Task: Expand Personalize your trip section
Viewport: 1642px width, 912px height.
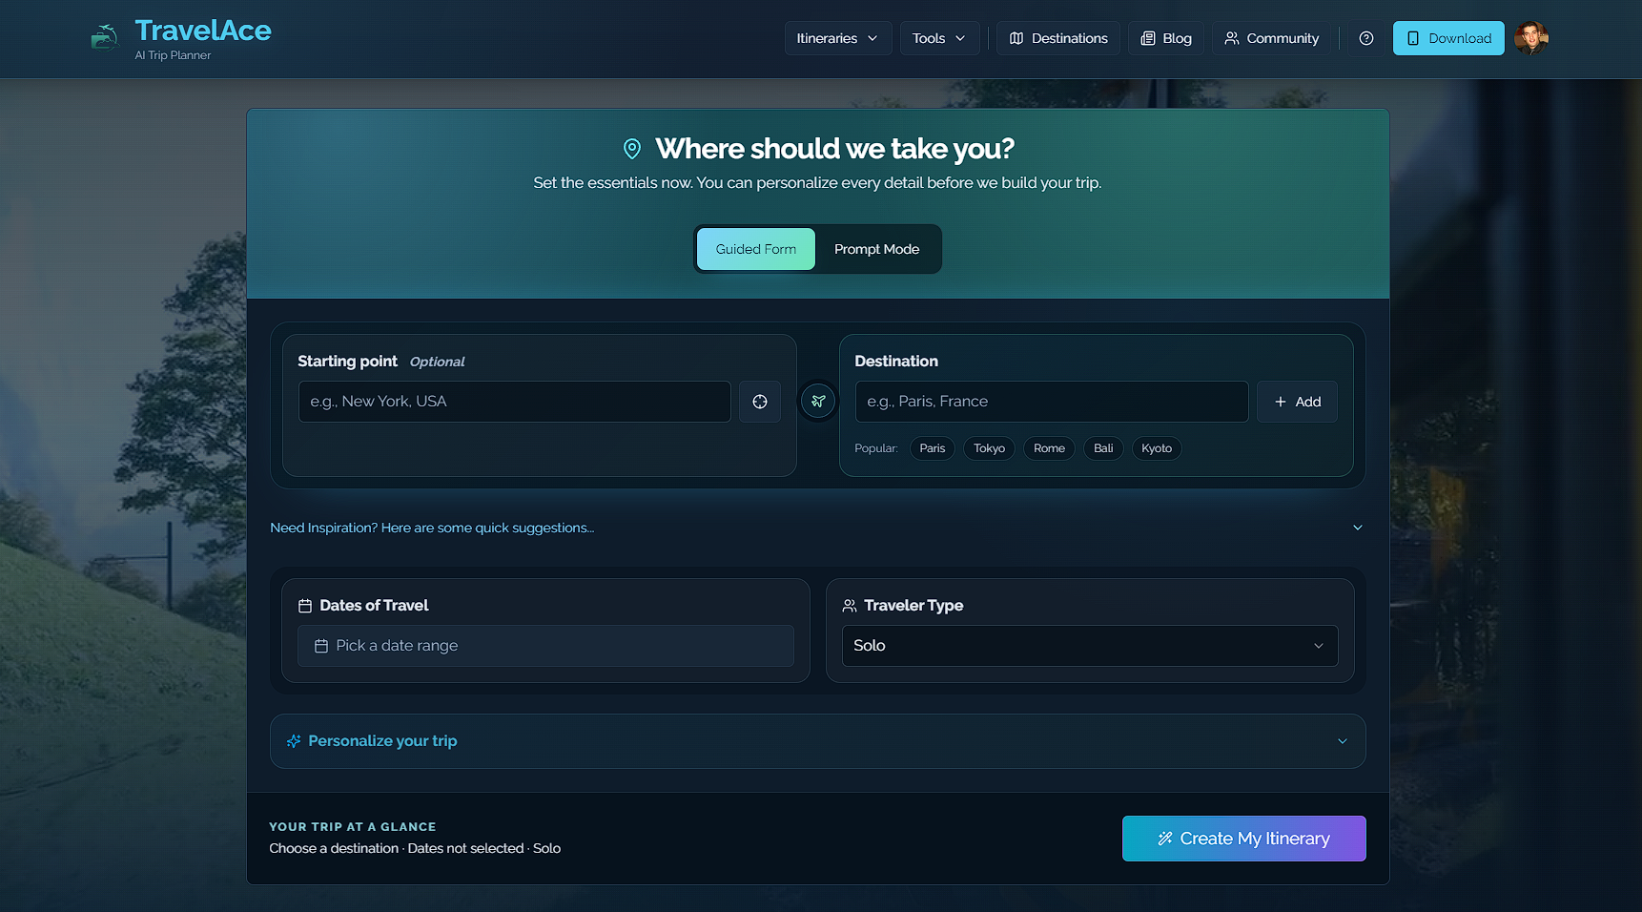Action: (x=817, y=741)
